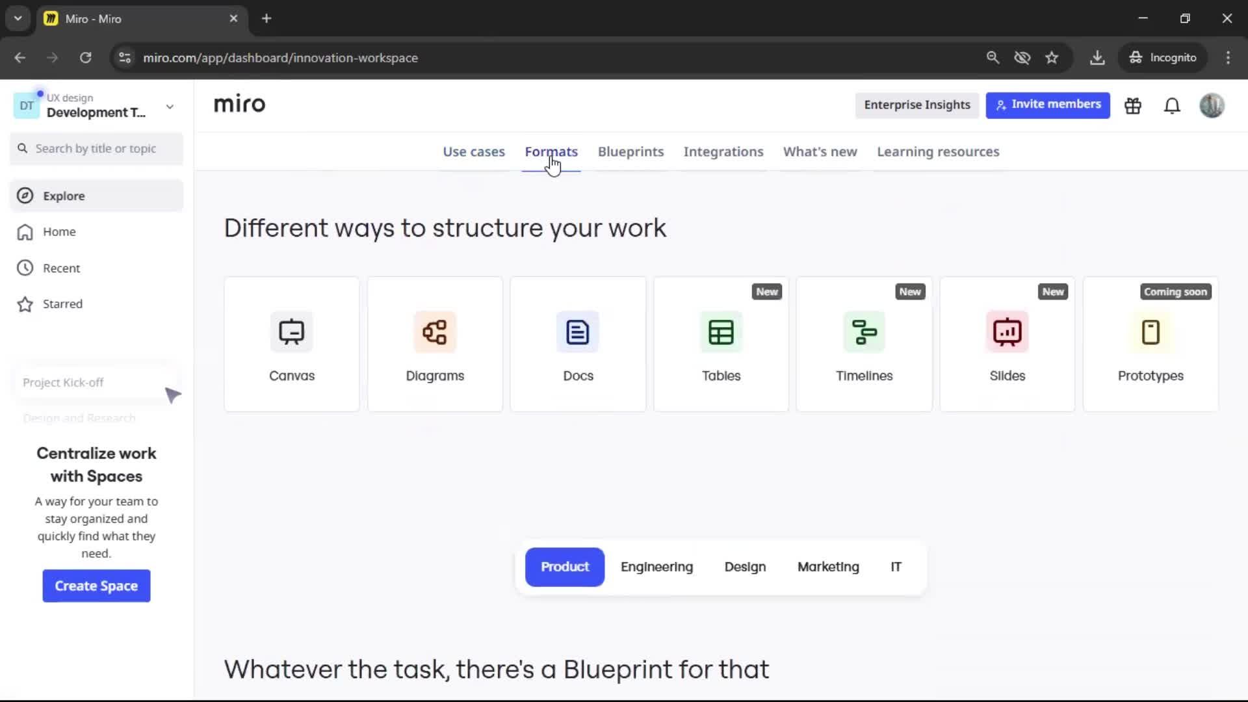
Task: Click the gift box icon
Action: point(1133,105)
